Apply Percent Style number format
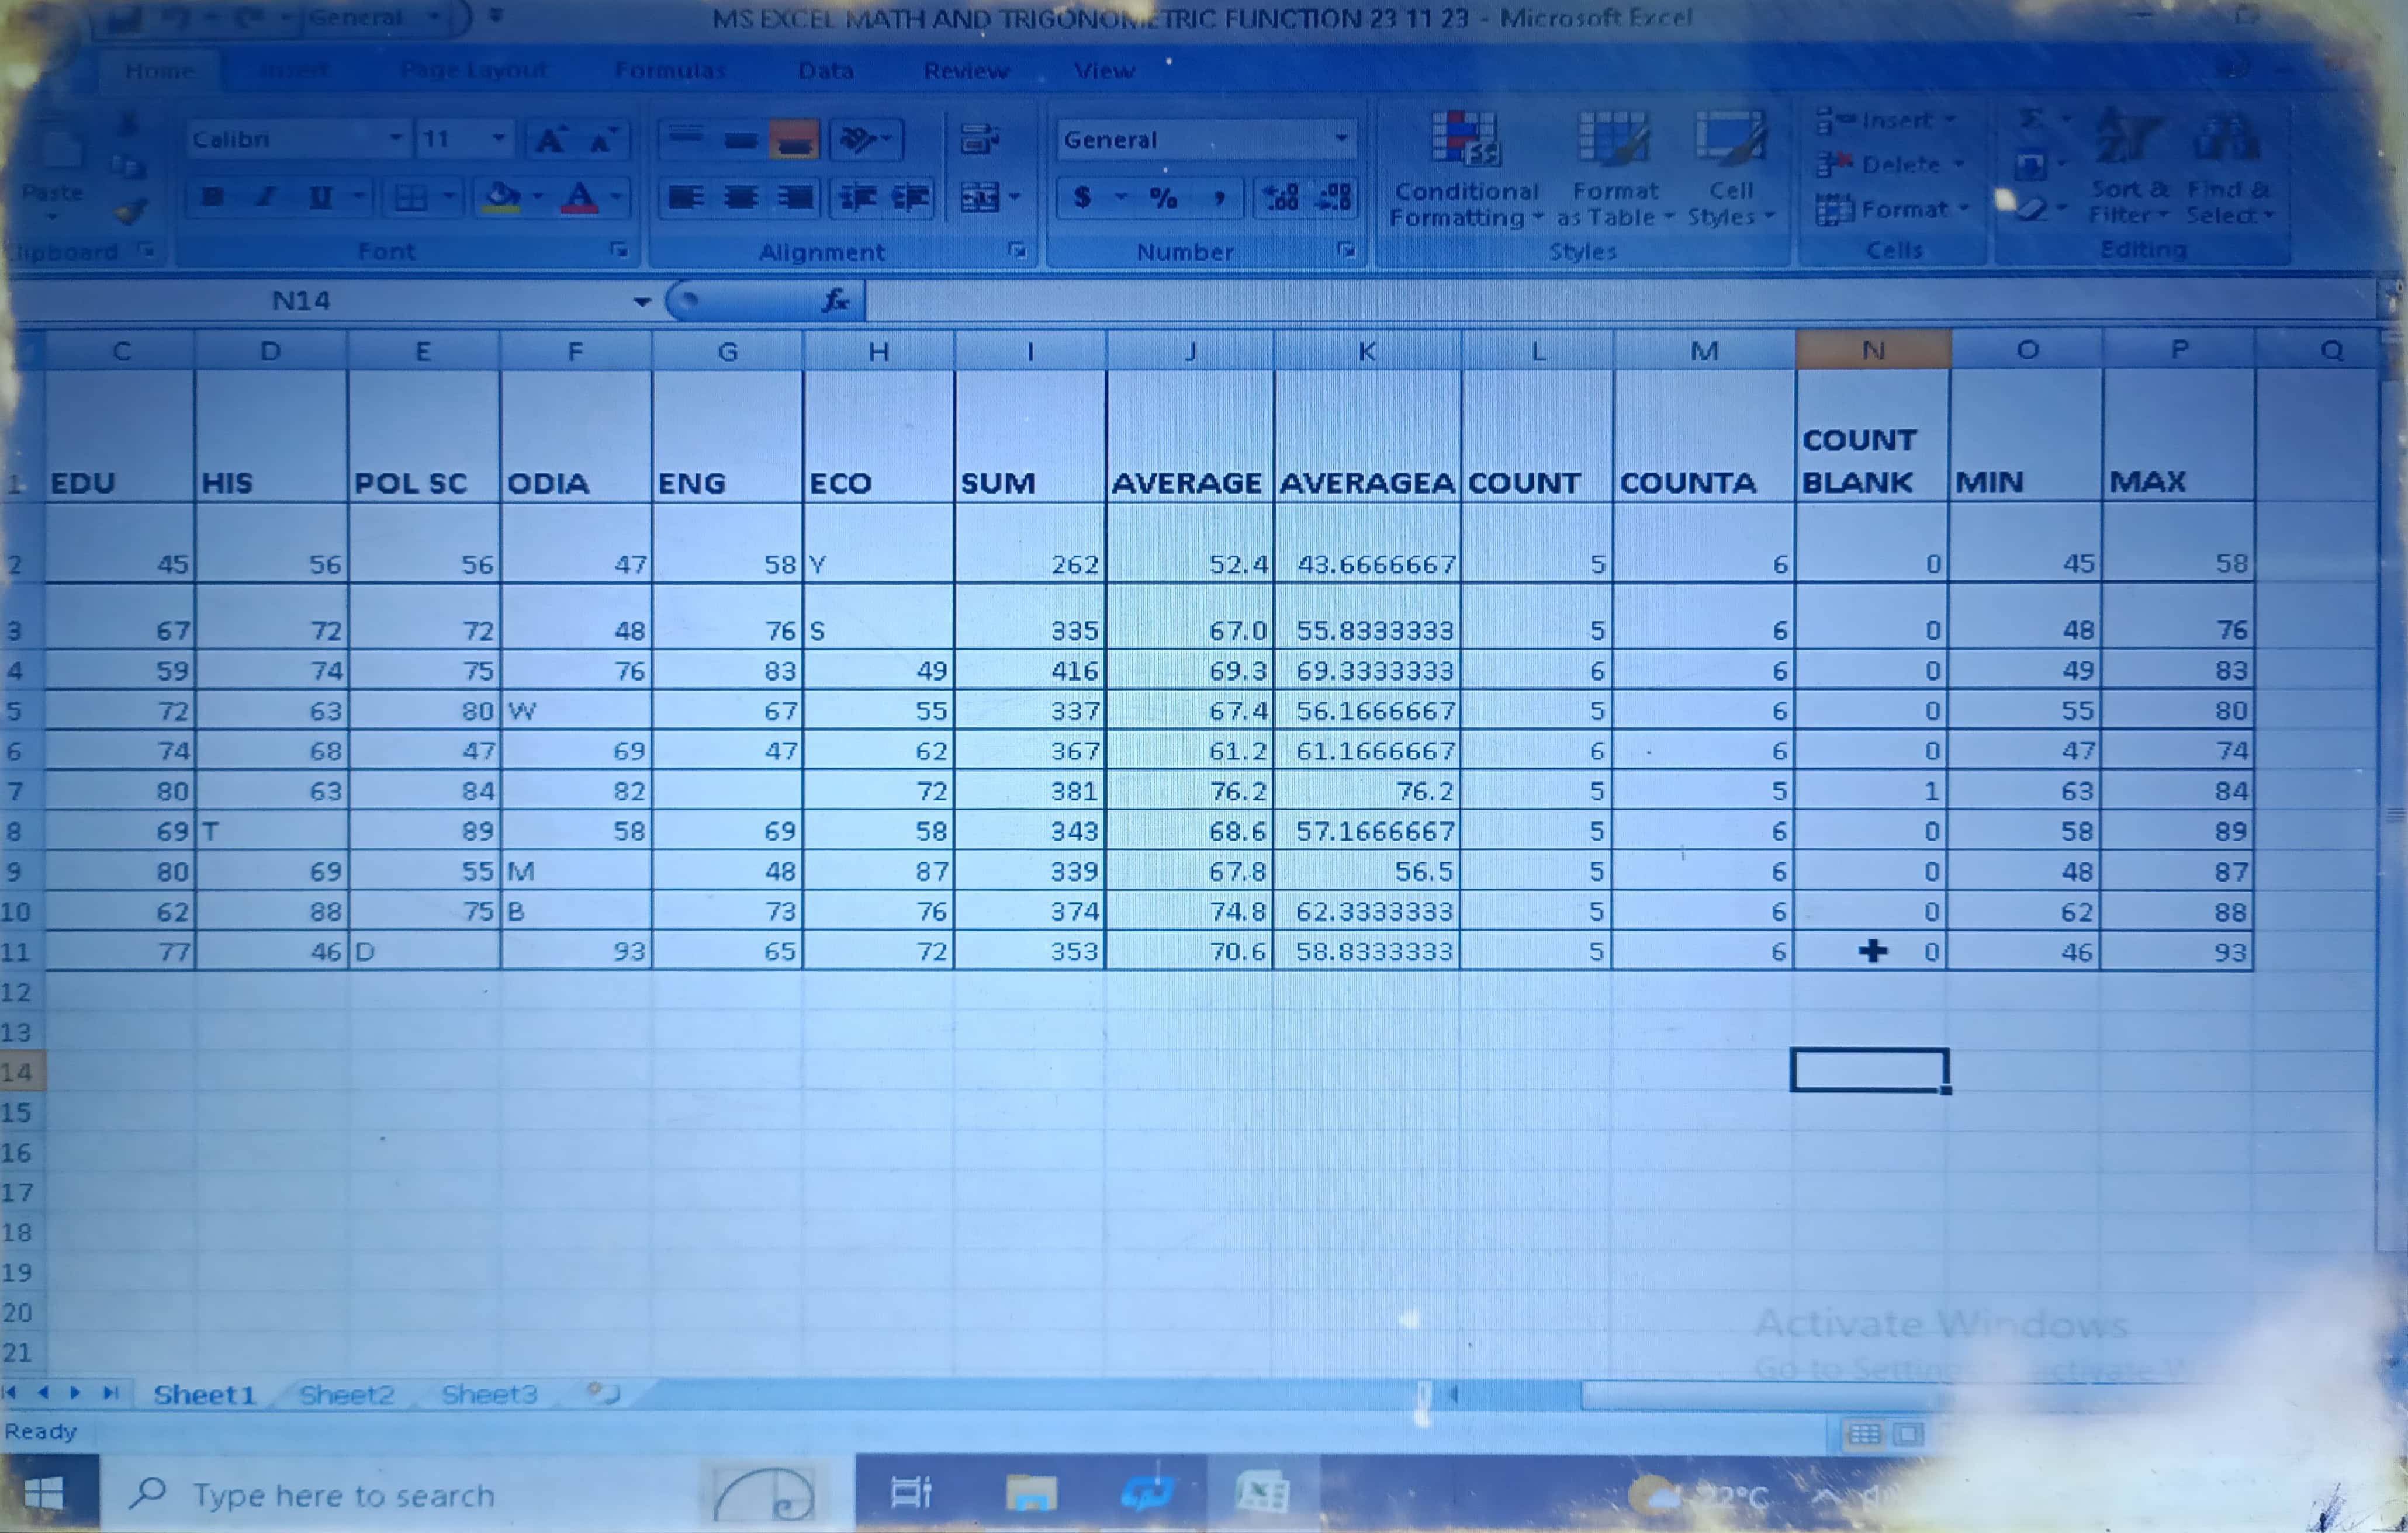Image resolution: width=2408 pixels, height=1533 pixels. (1163, 198)
